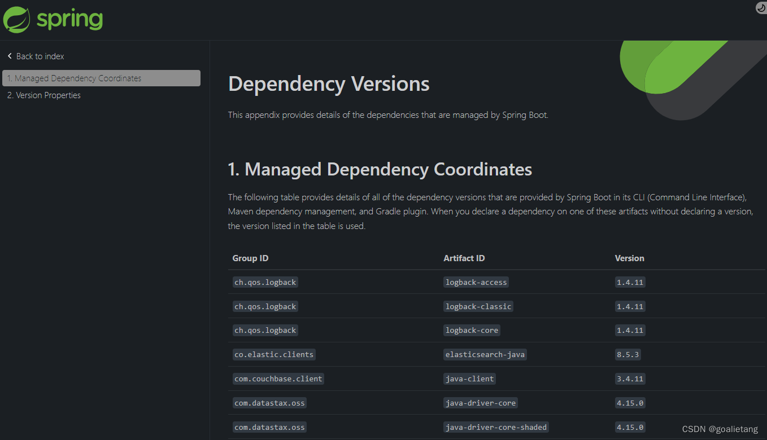Go back using the Back to index link
The height and width of the screenshot is (440, 767).
[x=36, y=56]
